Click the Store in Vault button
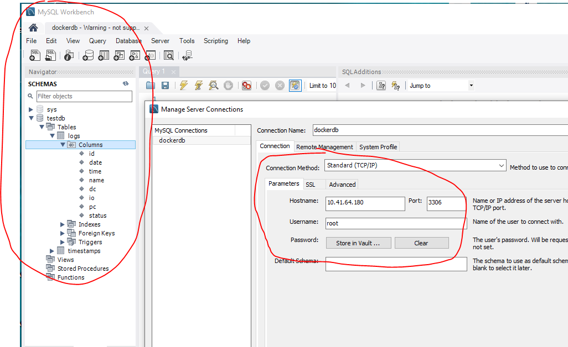Screen dimensions: 568x347 358,243
